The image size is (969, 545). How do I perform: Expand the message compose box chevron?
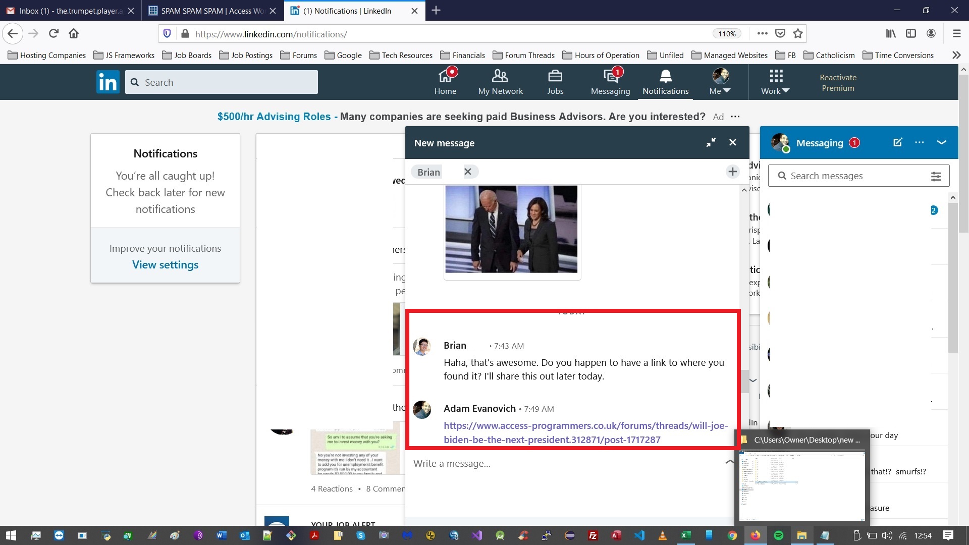(730, 462)
